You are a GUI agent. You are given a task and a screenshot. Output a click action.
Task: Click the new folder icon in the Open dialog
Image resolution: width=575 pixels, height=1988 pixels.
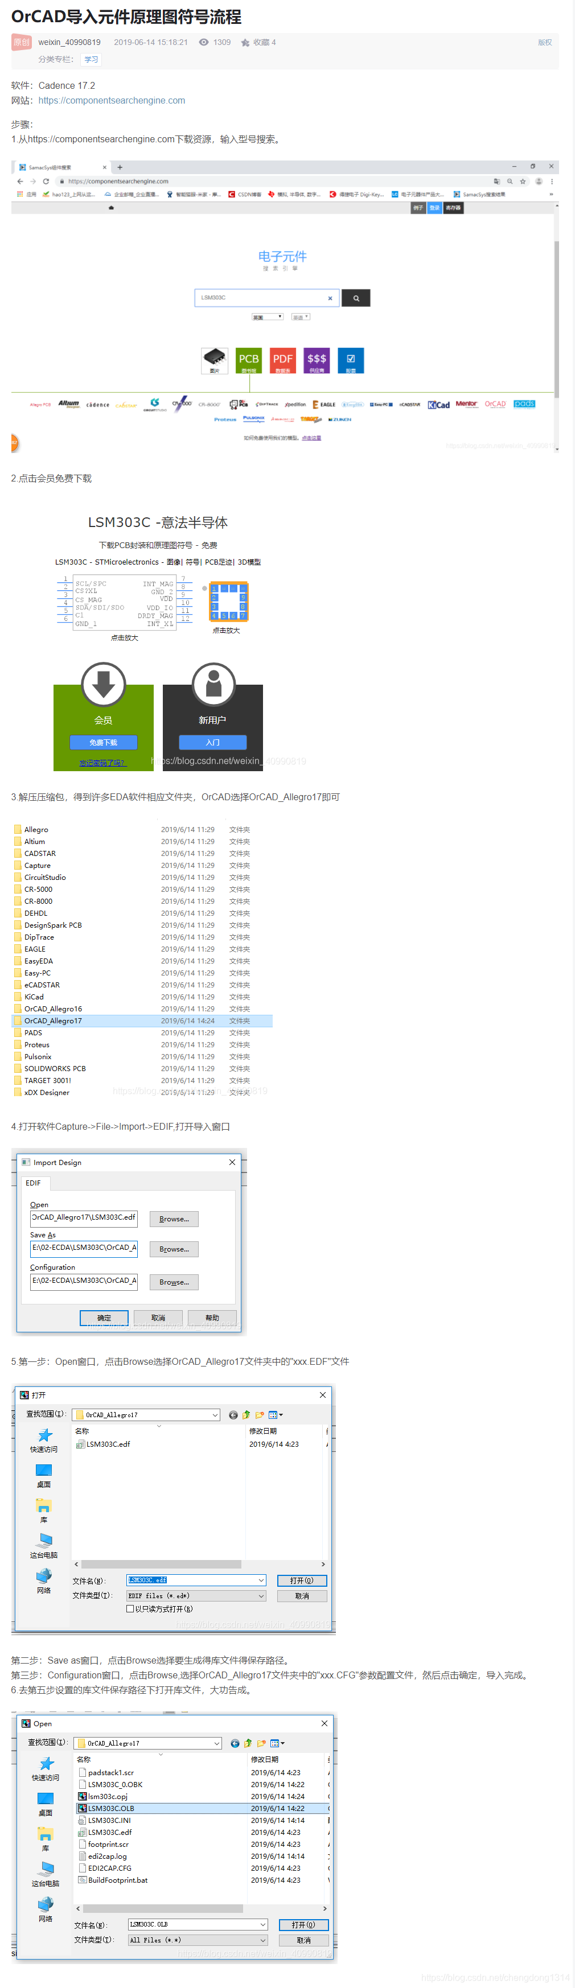262,1743
